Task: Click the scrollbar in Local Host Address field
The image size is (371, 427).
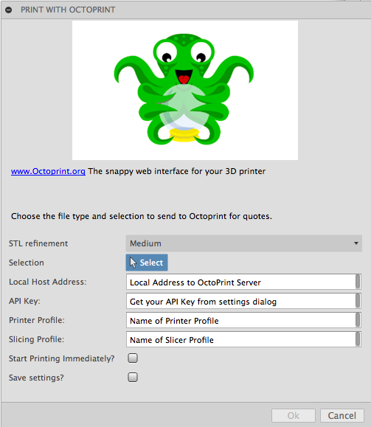Action: [x=358, y=282]
